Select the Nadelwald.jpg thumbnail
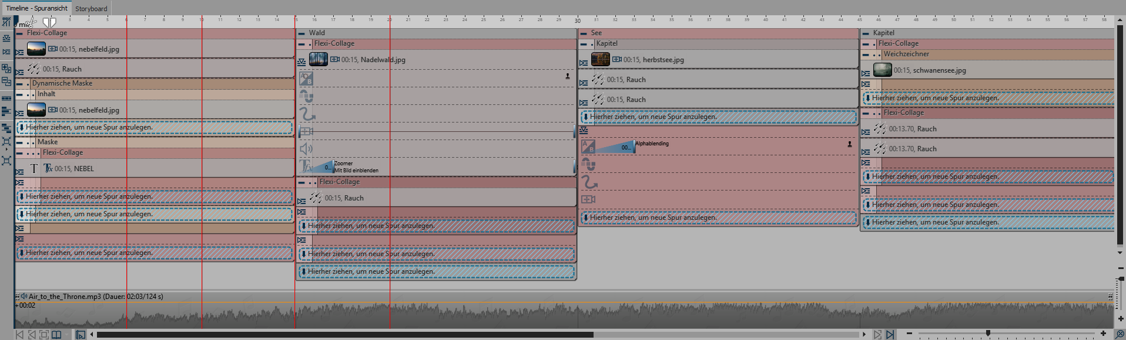This screenshot has height=340, width=1126. (319, 59)
